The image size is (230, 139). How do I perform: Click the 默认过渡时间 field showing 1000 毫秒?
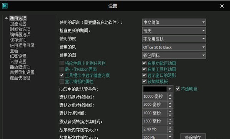154,113
